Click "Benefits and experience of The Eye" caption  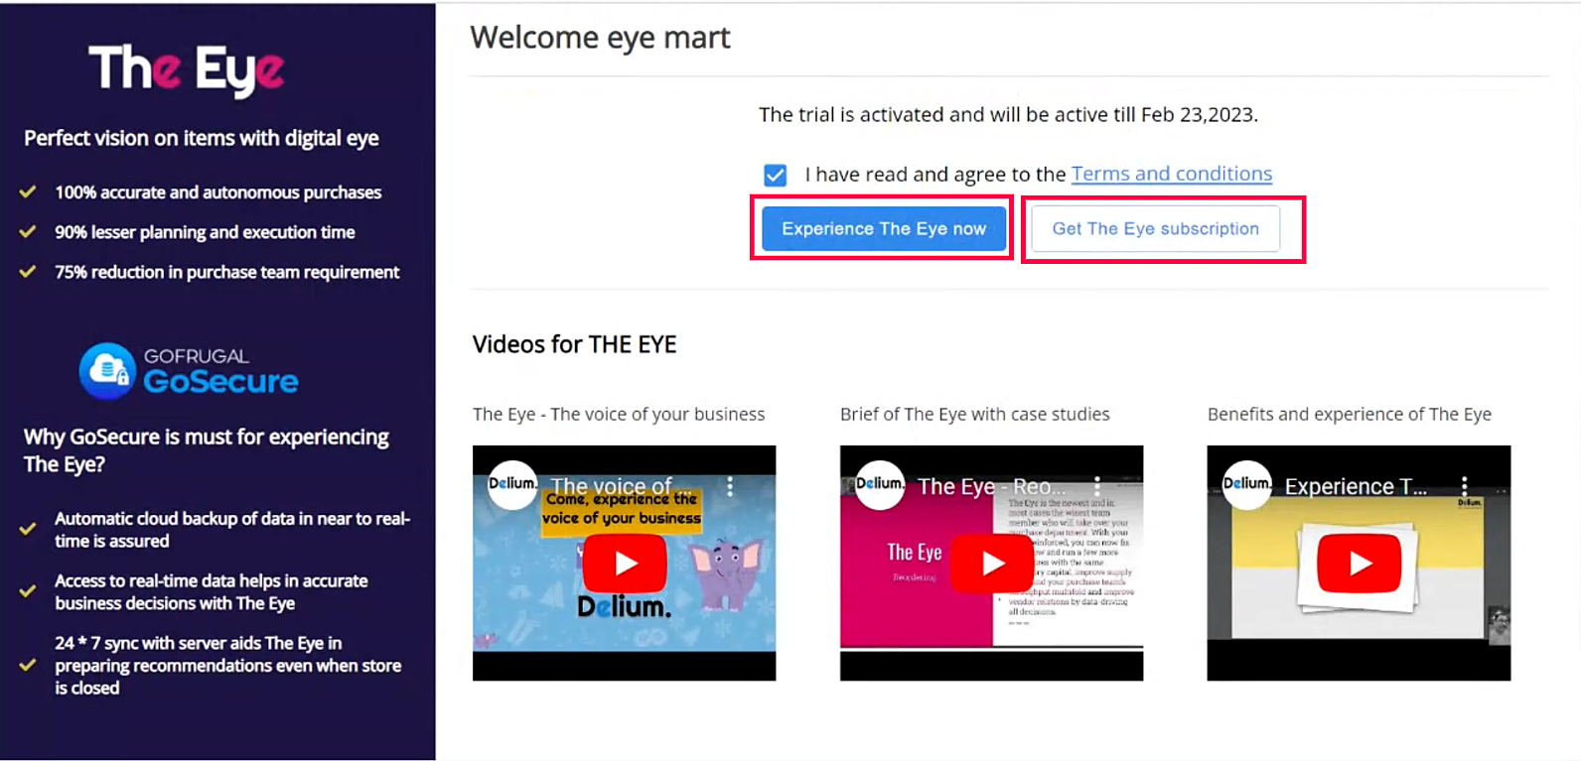(1349, 415)
